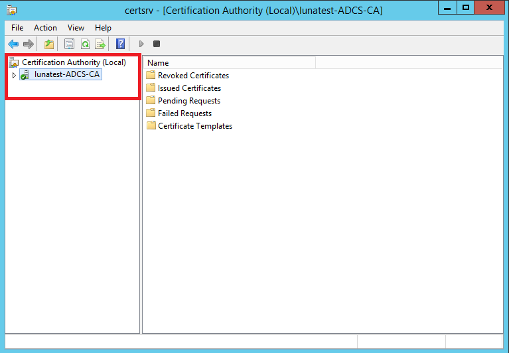Expand the lunatest-ADCS-CA tree node
This screenshot has height=353, width=509.
tap(14, 75)
